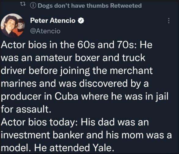Click the word "Retweeted" in the header
The width and height of the screenshot is (179, 154).
pos(126,6)
